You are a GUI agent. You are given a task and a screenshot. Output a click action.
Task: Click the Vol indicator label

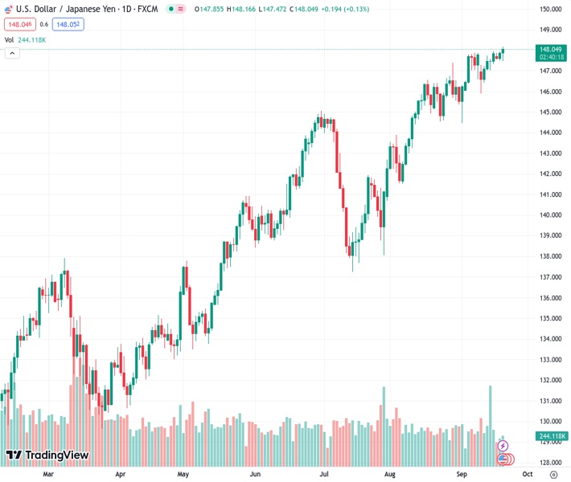point(9,39)
